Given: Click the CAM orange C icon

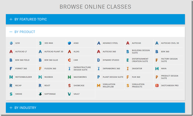Looking at the screenshot, I should 70,60.
